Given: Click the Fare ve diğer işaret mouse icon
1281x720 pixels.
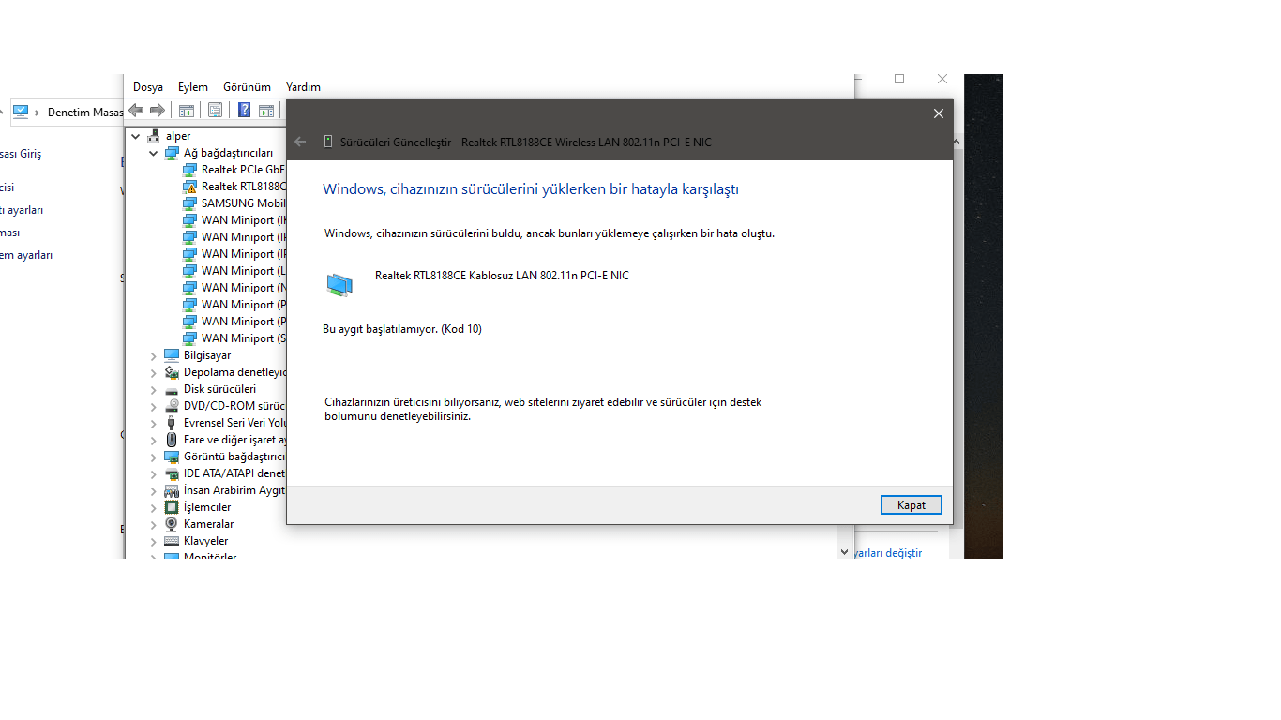Looking at the screenshot, I should (x=172, y=440).
